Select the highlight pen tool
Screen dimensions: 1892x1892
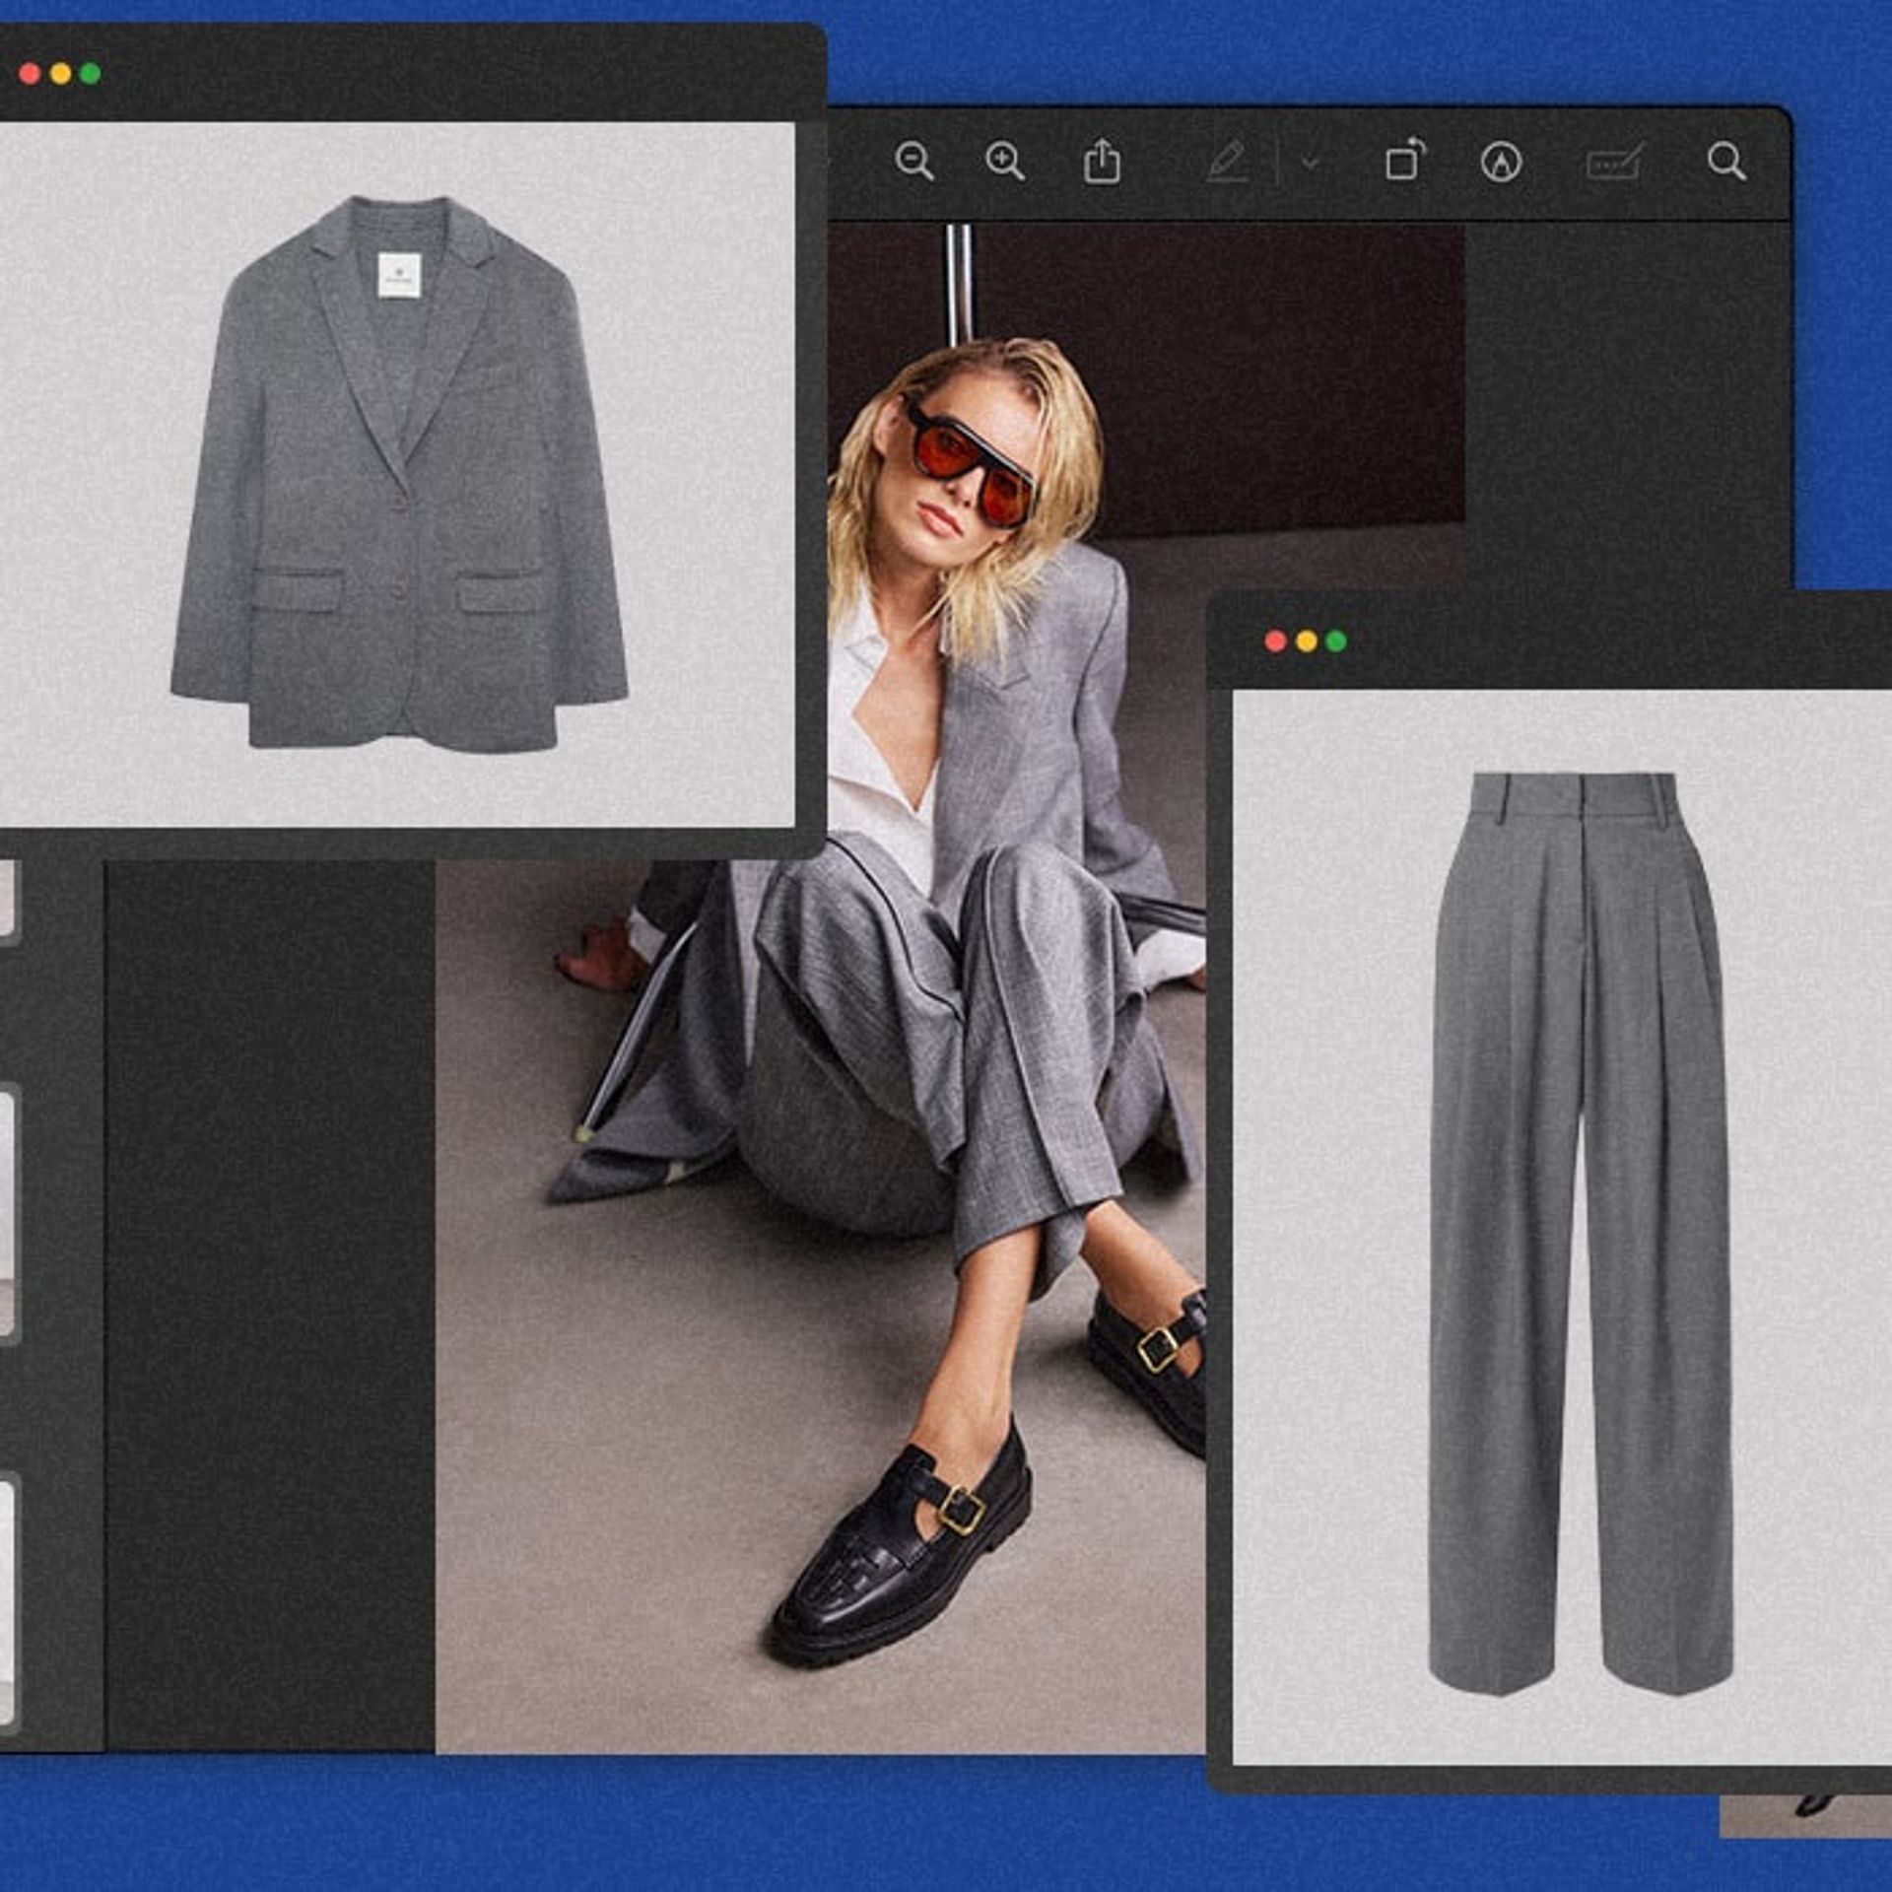coord(1228,162)
